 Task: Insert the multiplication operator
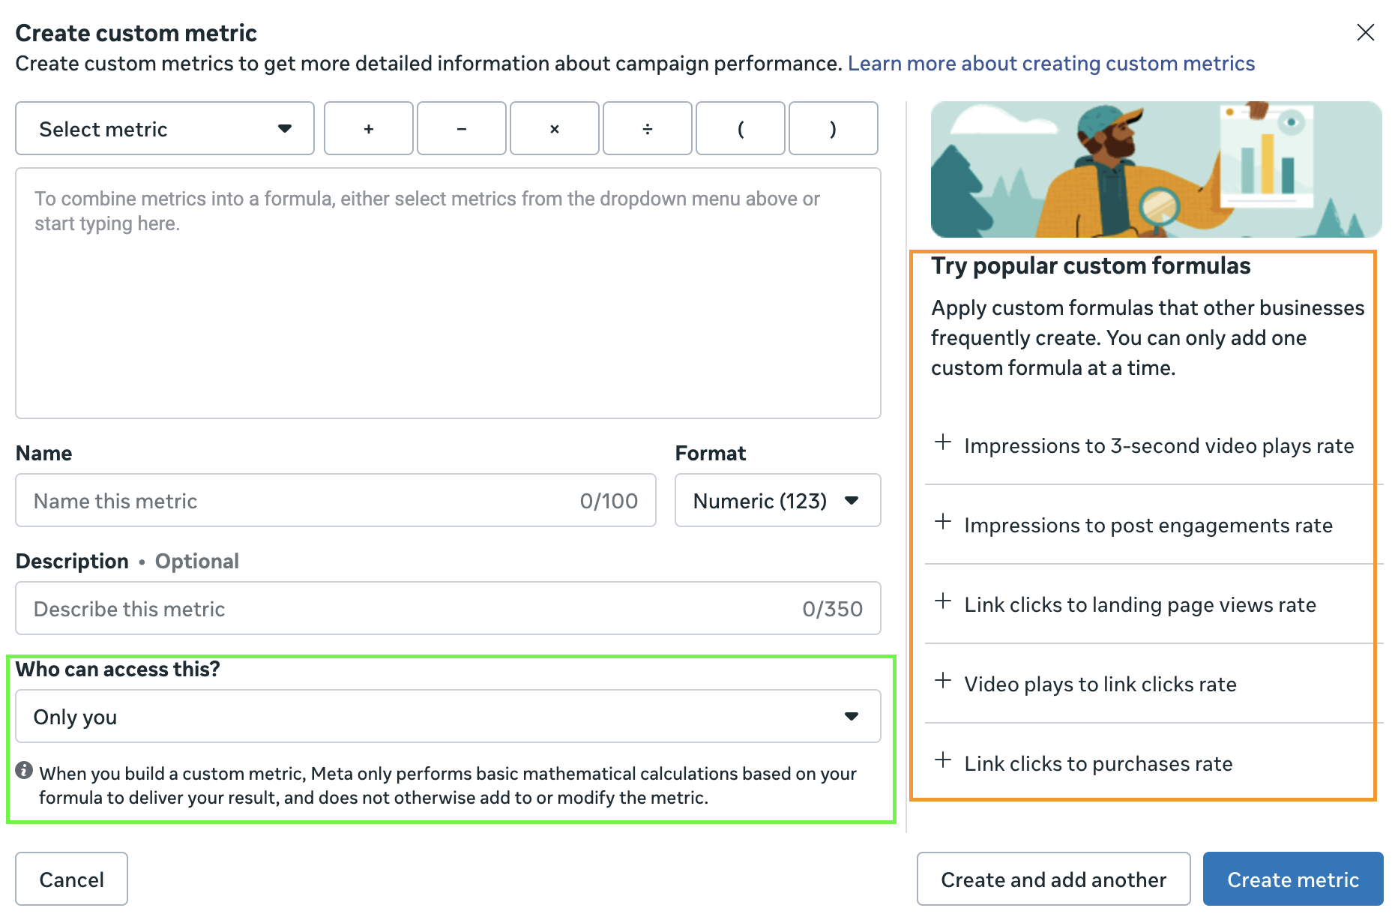tap(554, 129)
